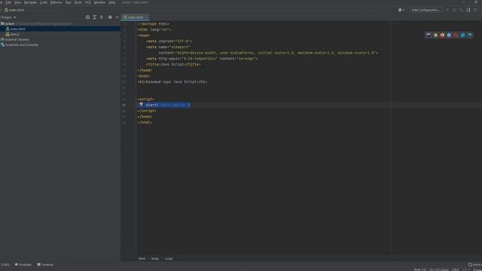Open page in Internet Explorer icon
This screenshot has height=271, width=482.
[462, 35]
